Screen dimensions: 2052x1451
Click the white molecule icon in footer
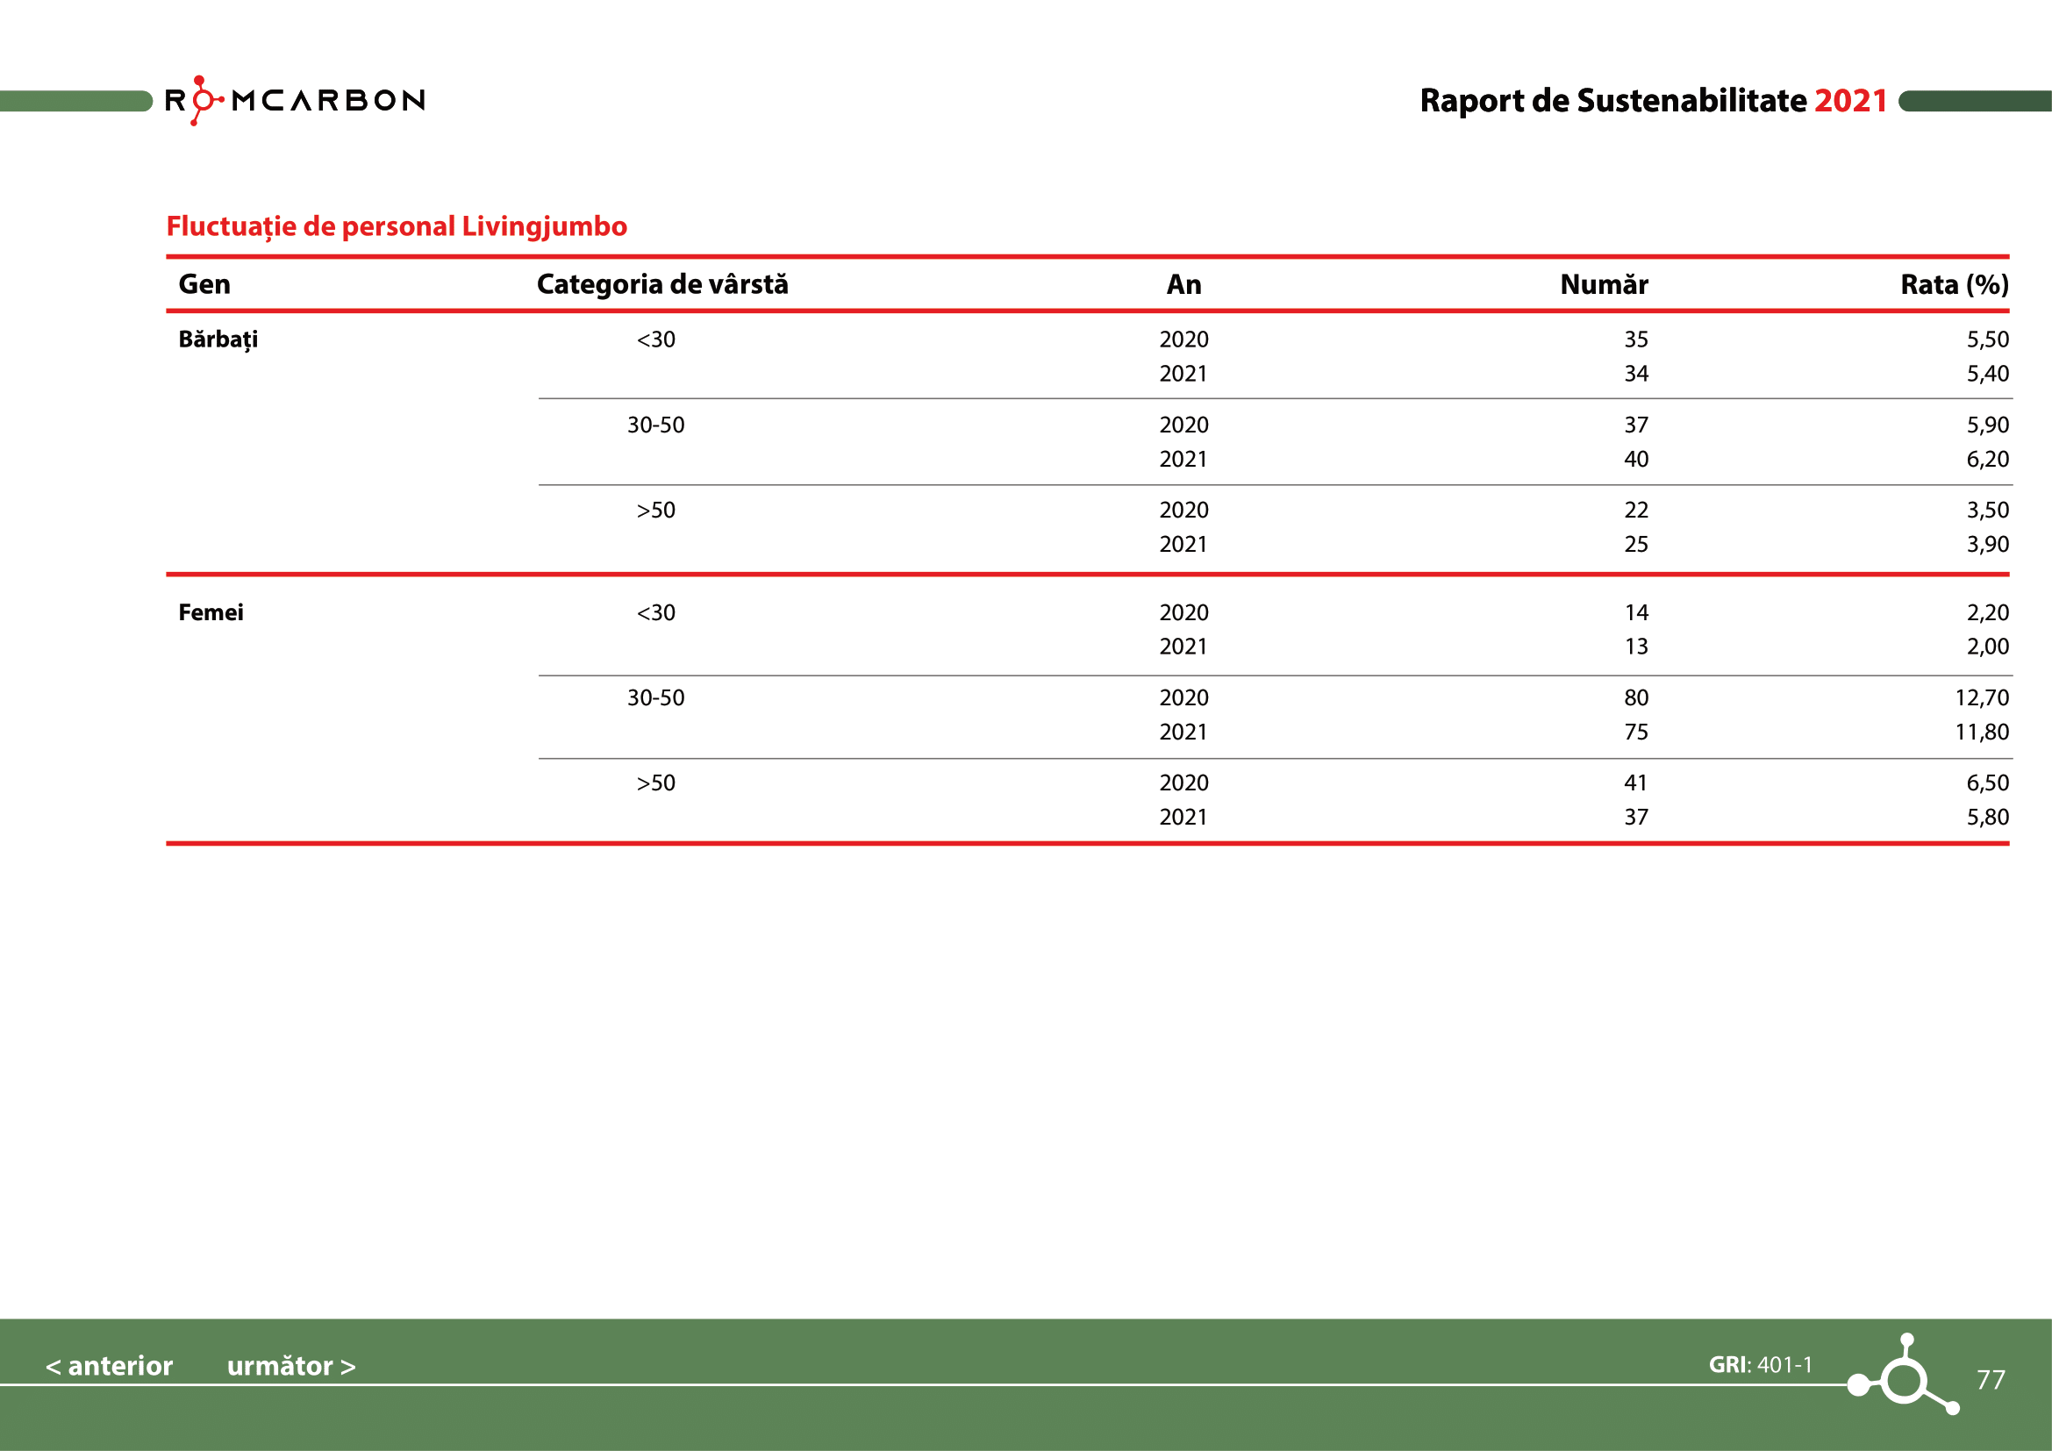pyautogui.click(x=1904, y=1380)
